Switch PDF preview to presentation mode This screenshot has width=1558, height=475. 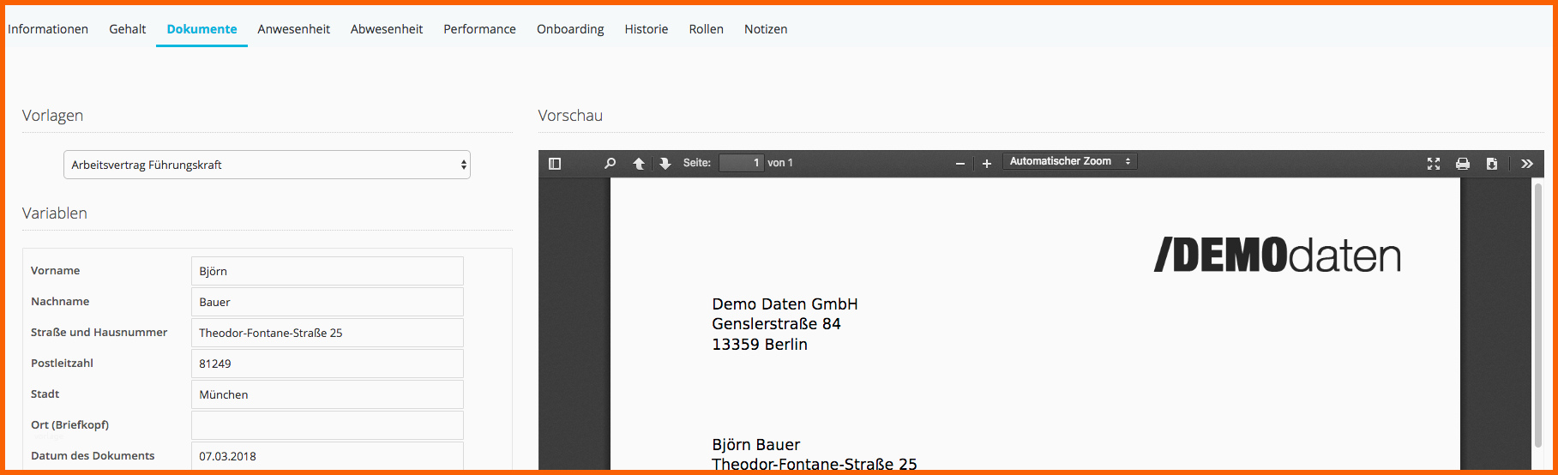point(1434,163)
